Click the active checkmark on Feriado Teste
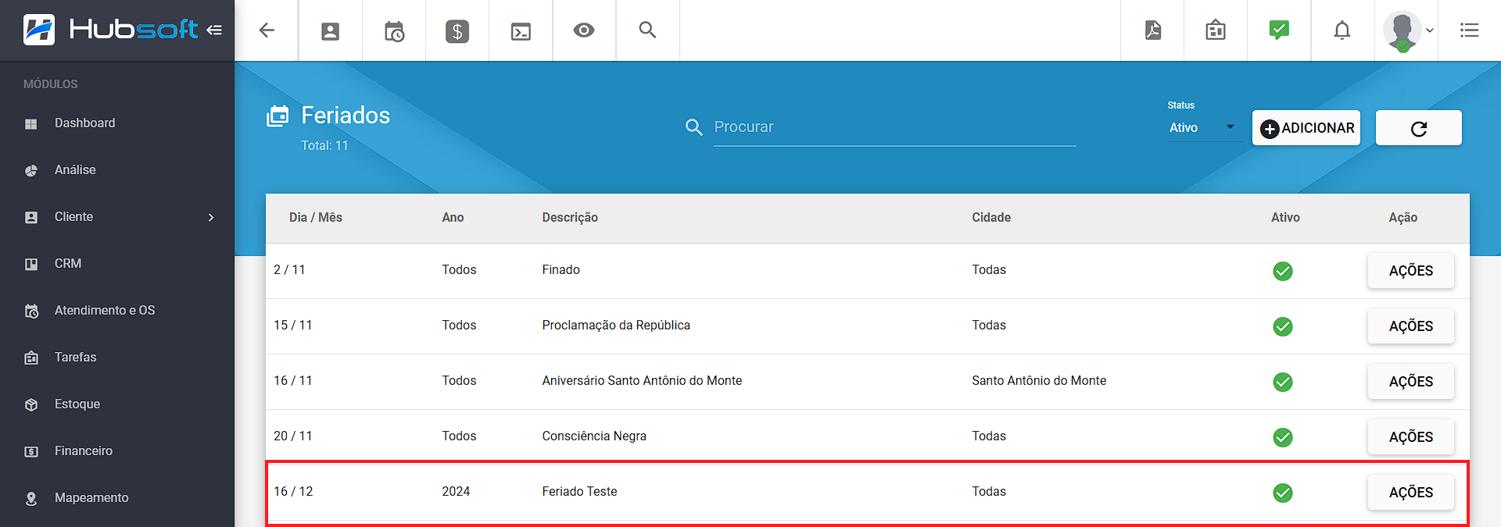The height and width of the screenshot is (527, 1501). [1283, 493]
